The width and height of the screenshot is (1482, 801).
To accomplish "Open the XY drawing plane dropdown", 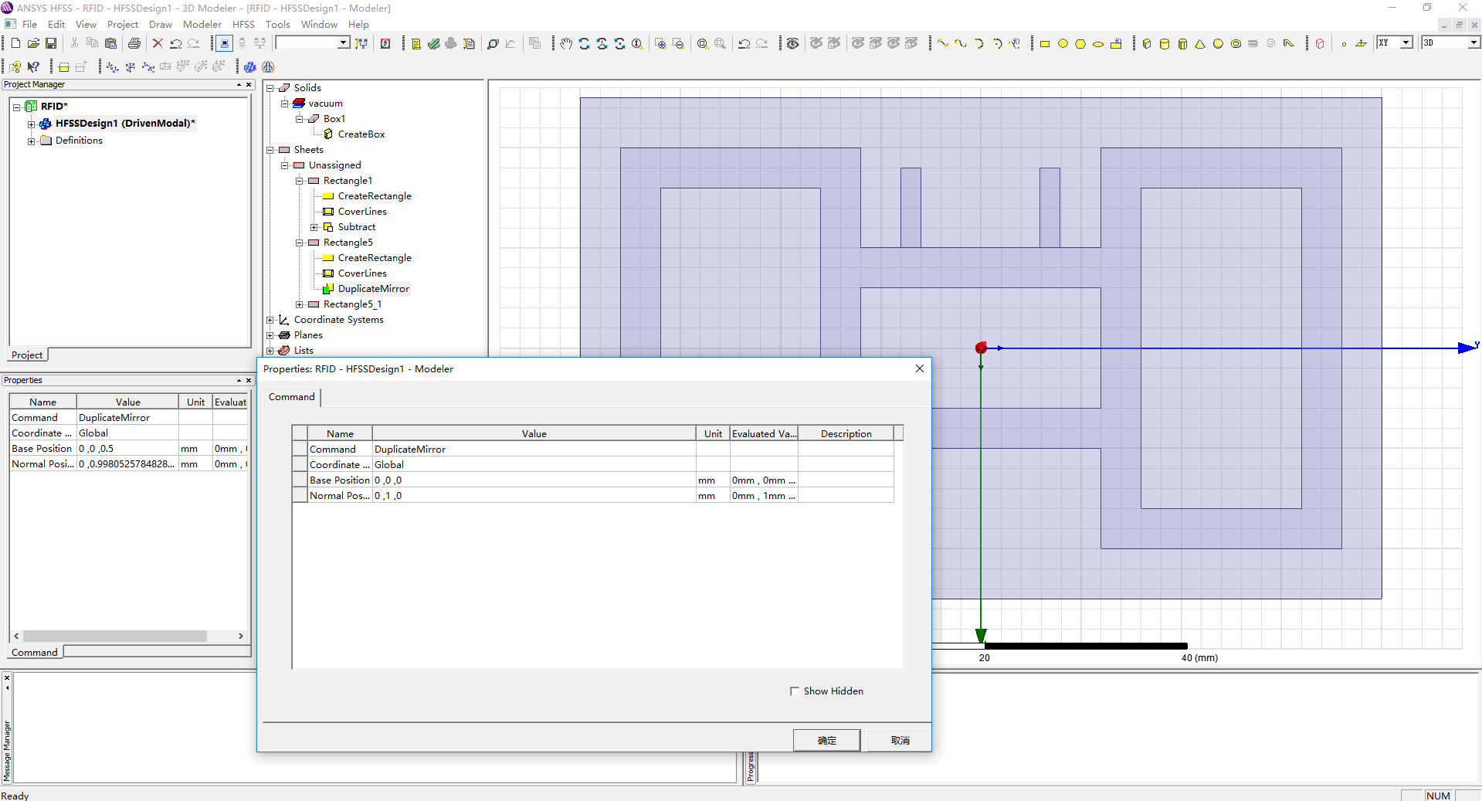I will click(x=1406, y=42).
